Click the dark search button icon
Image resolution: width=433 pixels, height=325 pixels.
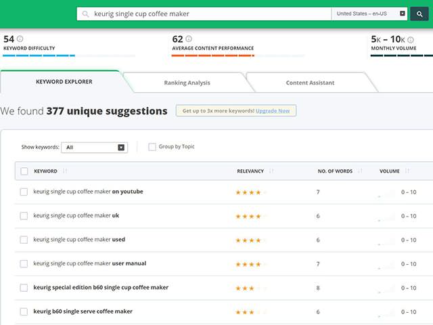419,14
